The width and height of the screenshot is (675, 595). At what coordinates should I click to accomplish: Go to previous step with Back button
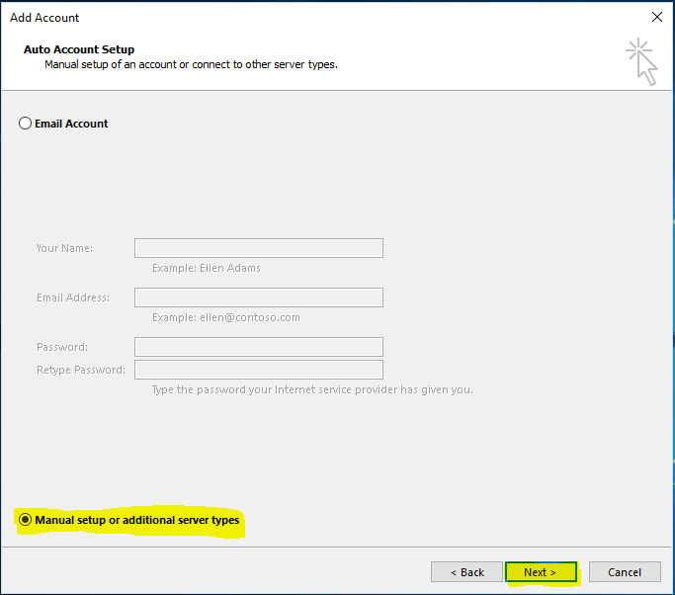point(466,572)
